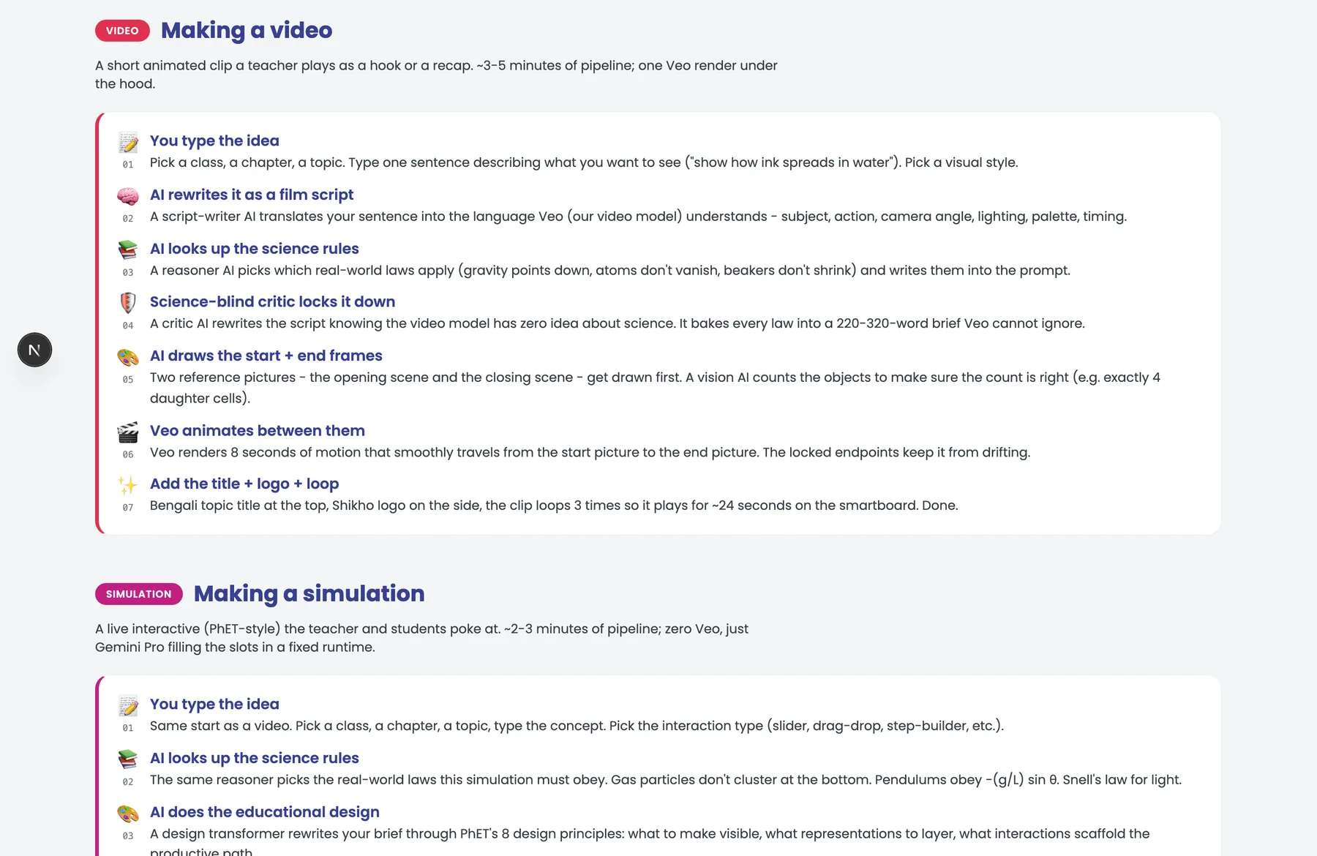Click 'Veo animates between them' title
Viewport: 1317px width, 856px height.
(x=258, y=431)
